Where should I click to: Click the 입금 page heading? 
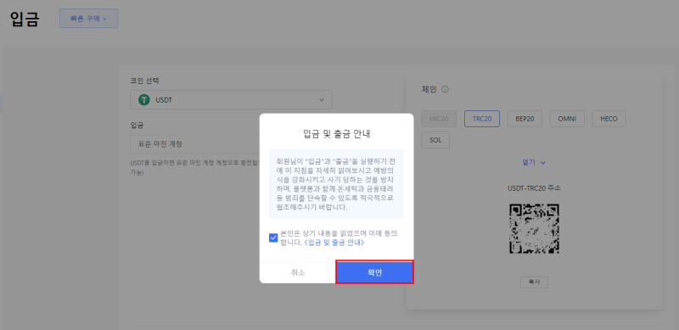pyautogui.click(x=25, y=20)
